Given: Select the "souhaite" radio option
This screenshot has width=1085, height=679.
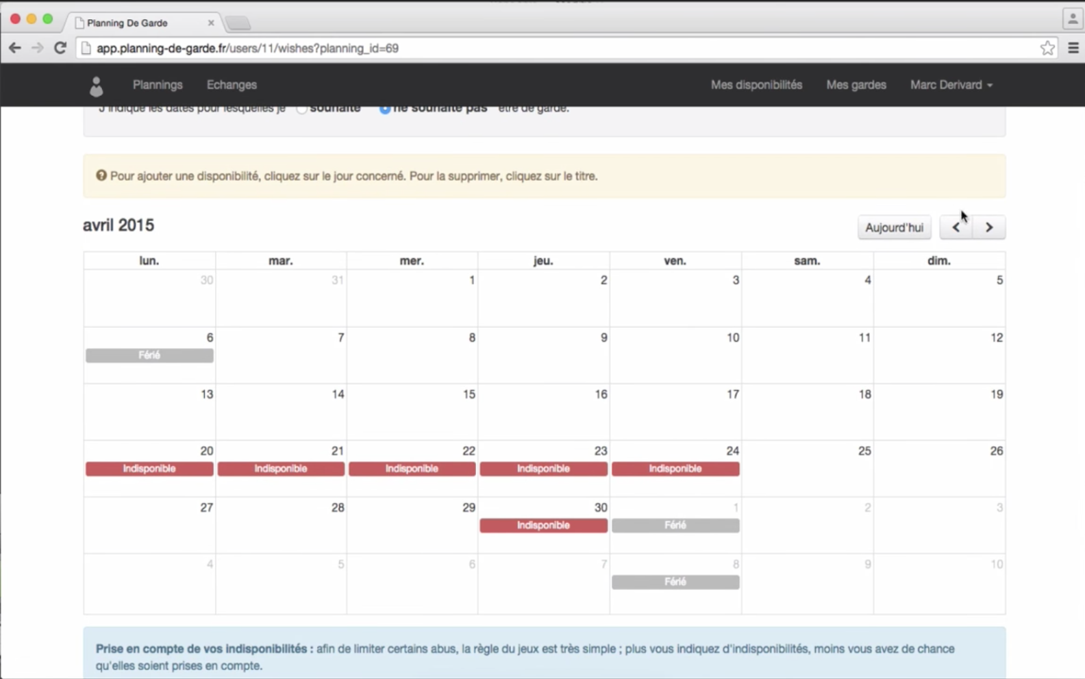Looking at the screenshot, I should coord(302,109).
